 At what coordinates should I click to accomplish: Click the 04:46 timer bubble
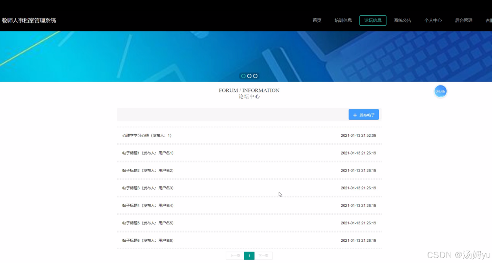[x=440, y=91]
